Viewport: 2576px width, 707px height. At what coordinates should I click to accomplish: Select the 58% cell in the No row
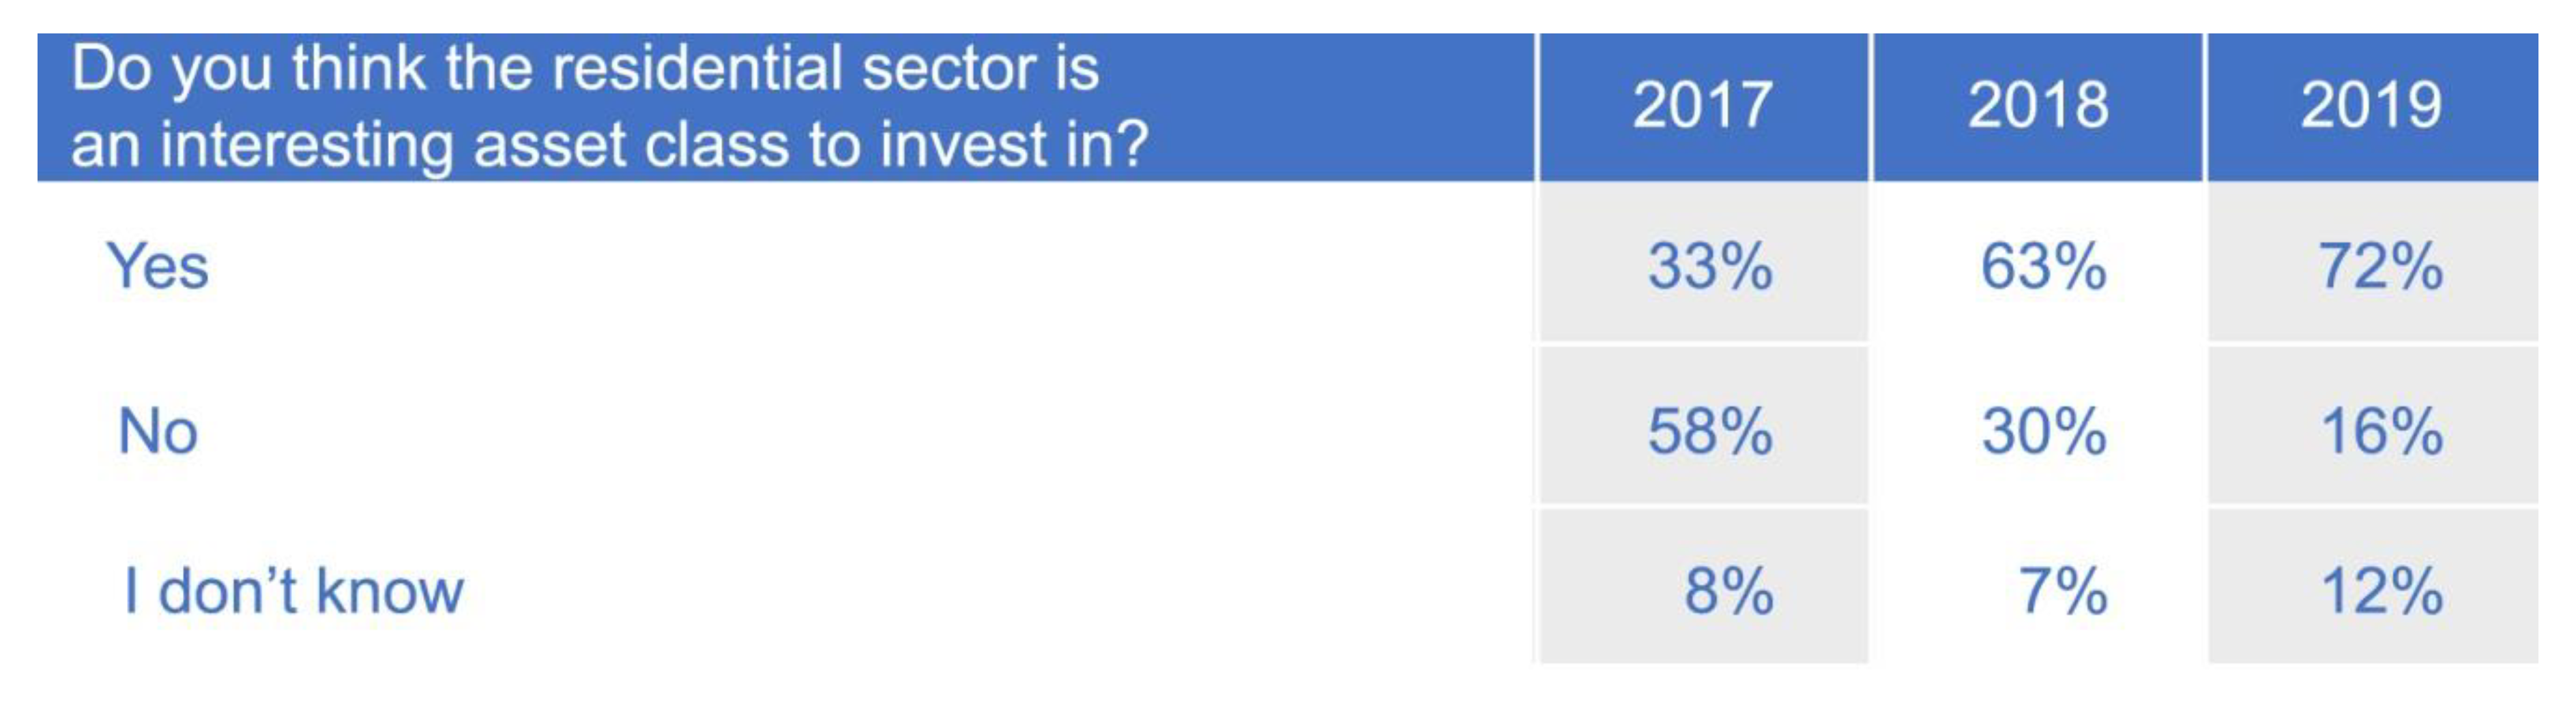[1710, 432]
